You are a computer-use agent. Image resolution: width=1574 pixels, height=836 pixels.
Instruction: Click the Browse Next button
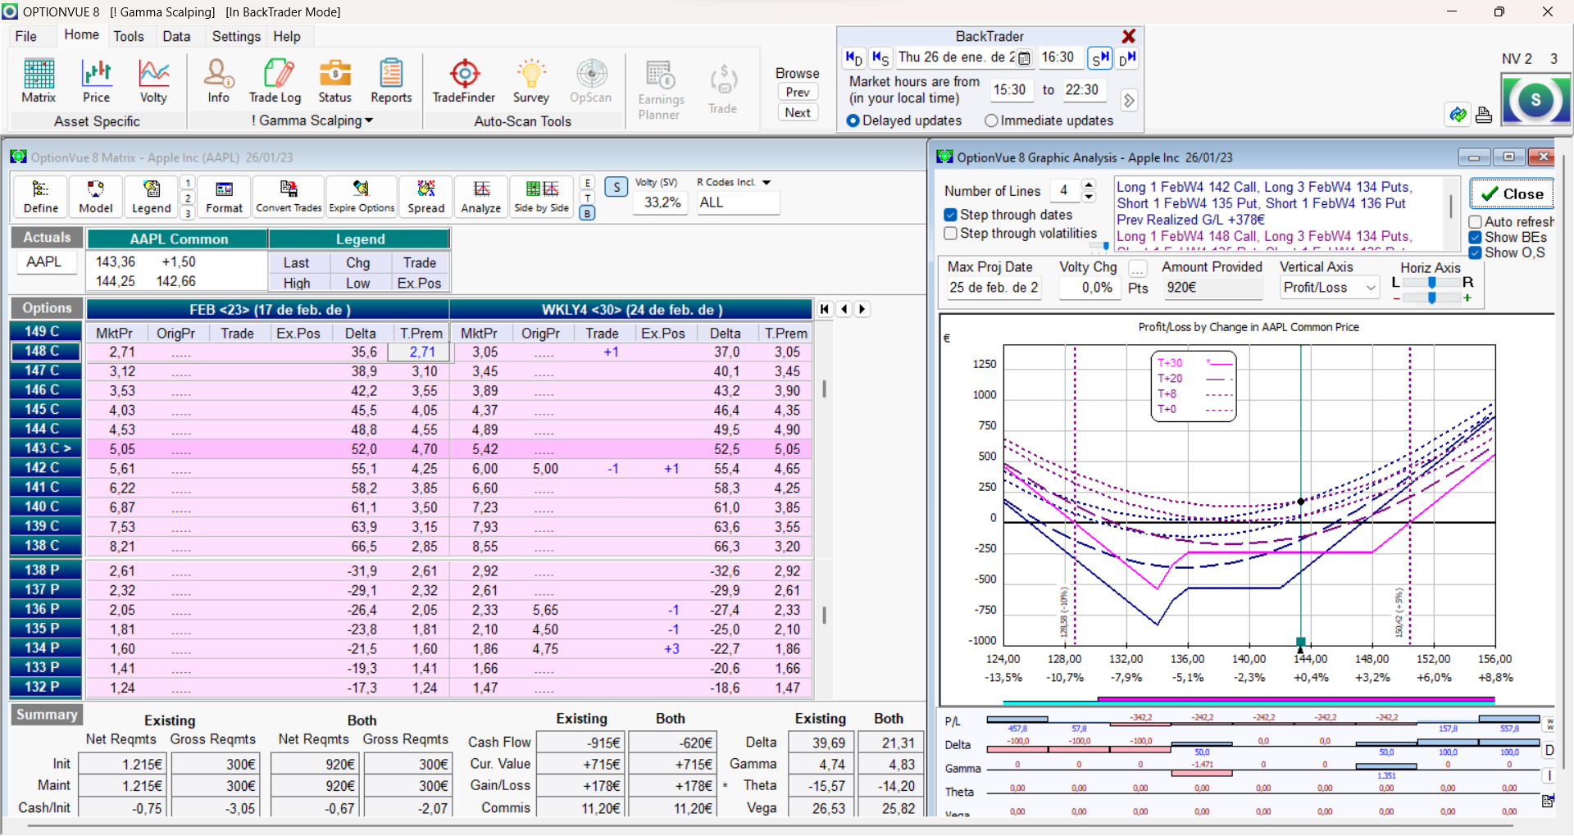tap(798, 113)
